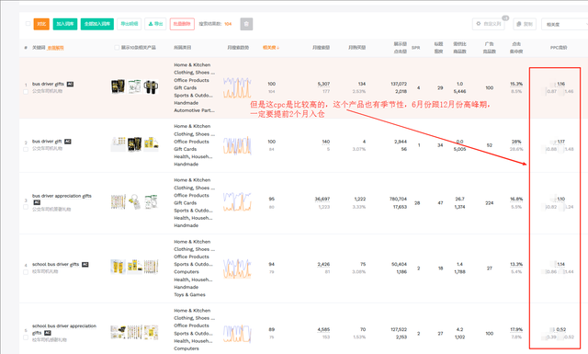Click AC badge under bus driver appreciation gifts
Image resolution: width=588 pixels, height=354 pixels.
37,202
